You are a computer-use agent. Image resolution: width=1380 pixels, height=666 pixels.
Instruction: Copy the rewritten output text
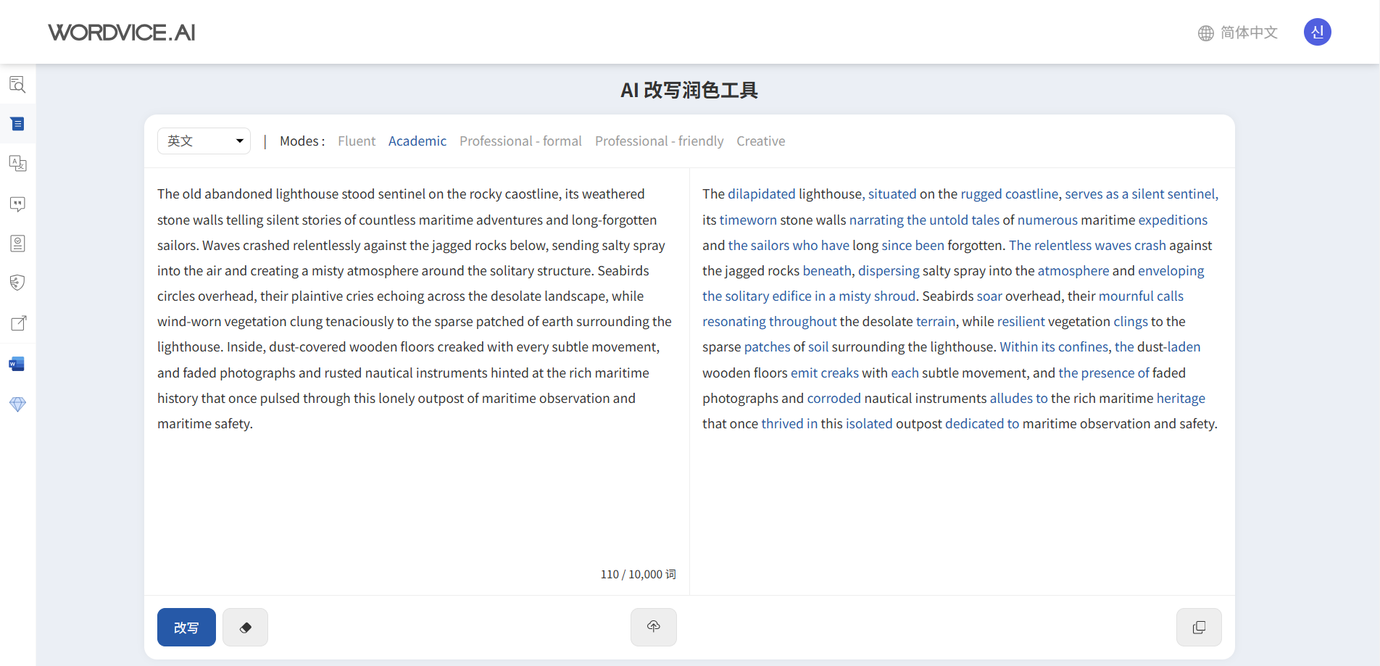point(1199,627)
